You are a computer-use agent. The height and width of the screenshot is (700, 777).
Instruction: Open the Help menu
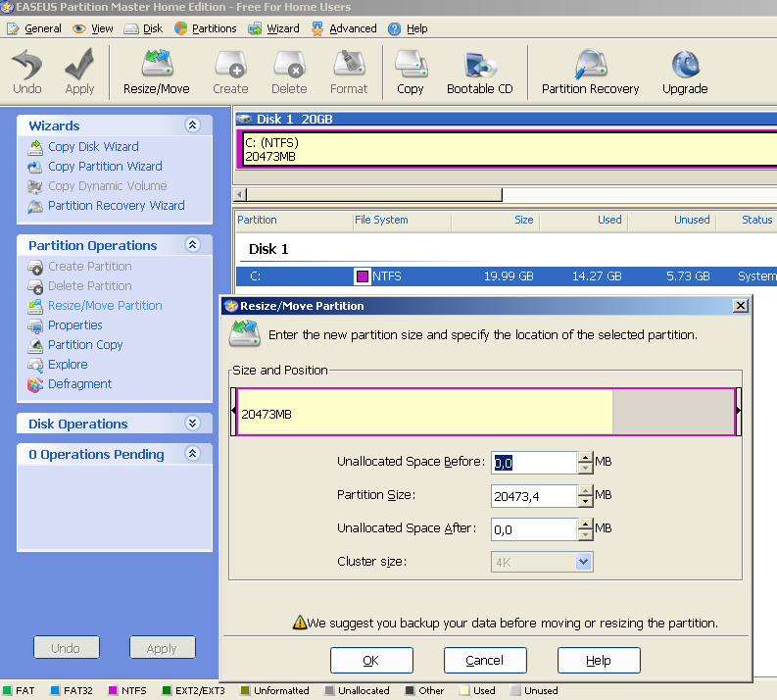point(408,28)
